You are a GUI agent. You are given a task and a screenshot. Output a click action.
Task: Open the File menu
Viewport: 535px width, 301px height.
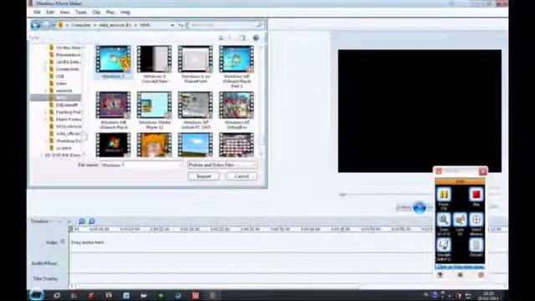37,13
